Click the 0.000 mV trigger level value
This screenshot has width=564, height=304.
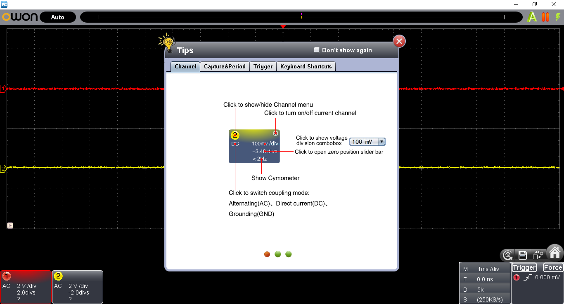pyautogui.click(x=547, y=278)
